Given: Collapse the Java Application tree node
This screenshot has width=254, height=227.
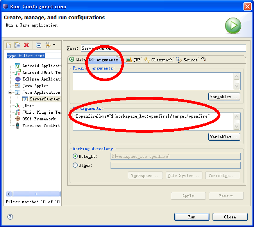Looking at the screenshot, I should coord(11,93).
